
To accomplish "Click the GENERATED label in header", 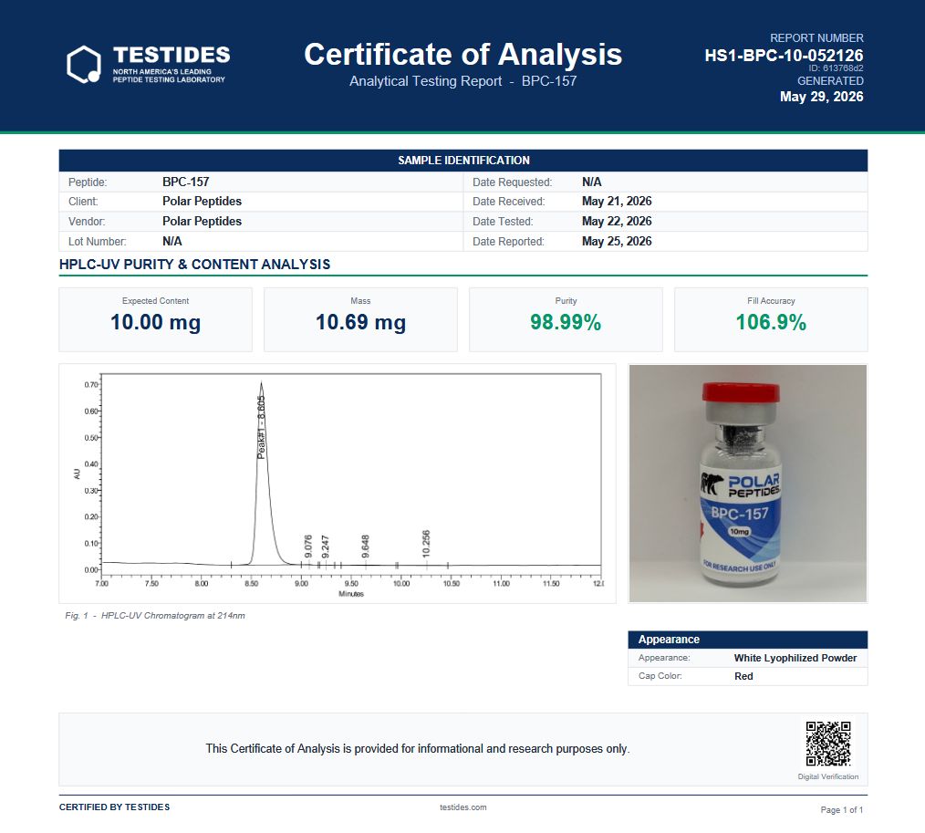I will [830, 81].
